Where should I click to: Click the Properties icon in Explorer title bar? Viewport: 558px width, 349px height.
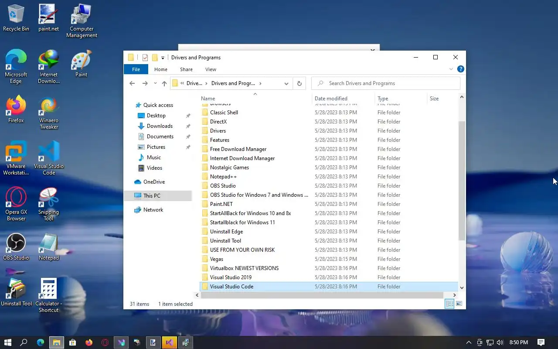(x=145, y=58)
